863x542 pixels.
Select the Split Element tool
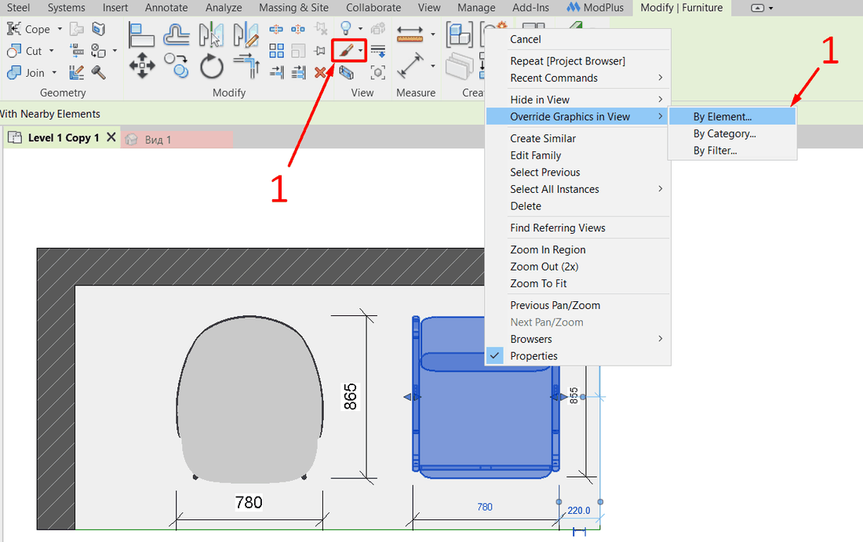click(276, 29)
